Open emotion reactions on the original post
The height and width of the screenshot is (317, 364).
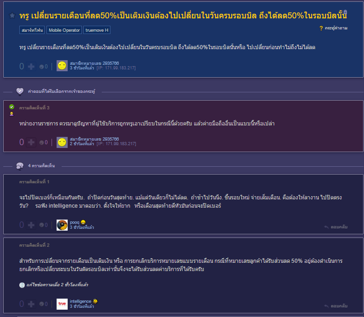(x=43, y=67)
